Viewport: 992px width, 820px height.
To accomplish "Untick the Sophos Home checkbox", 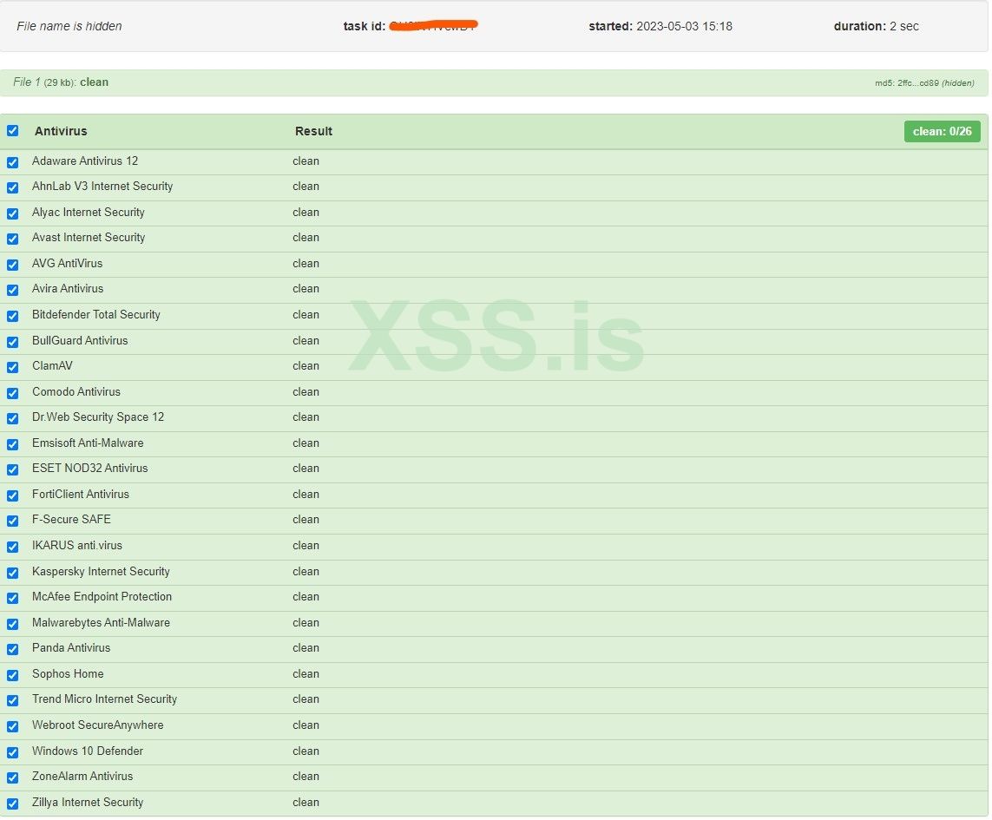I will point(13,676).
